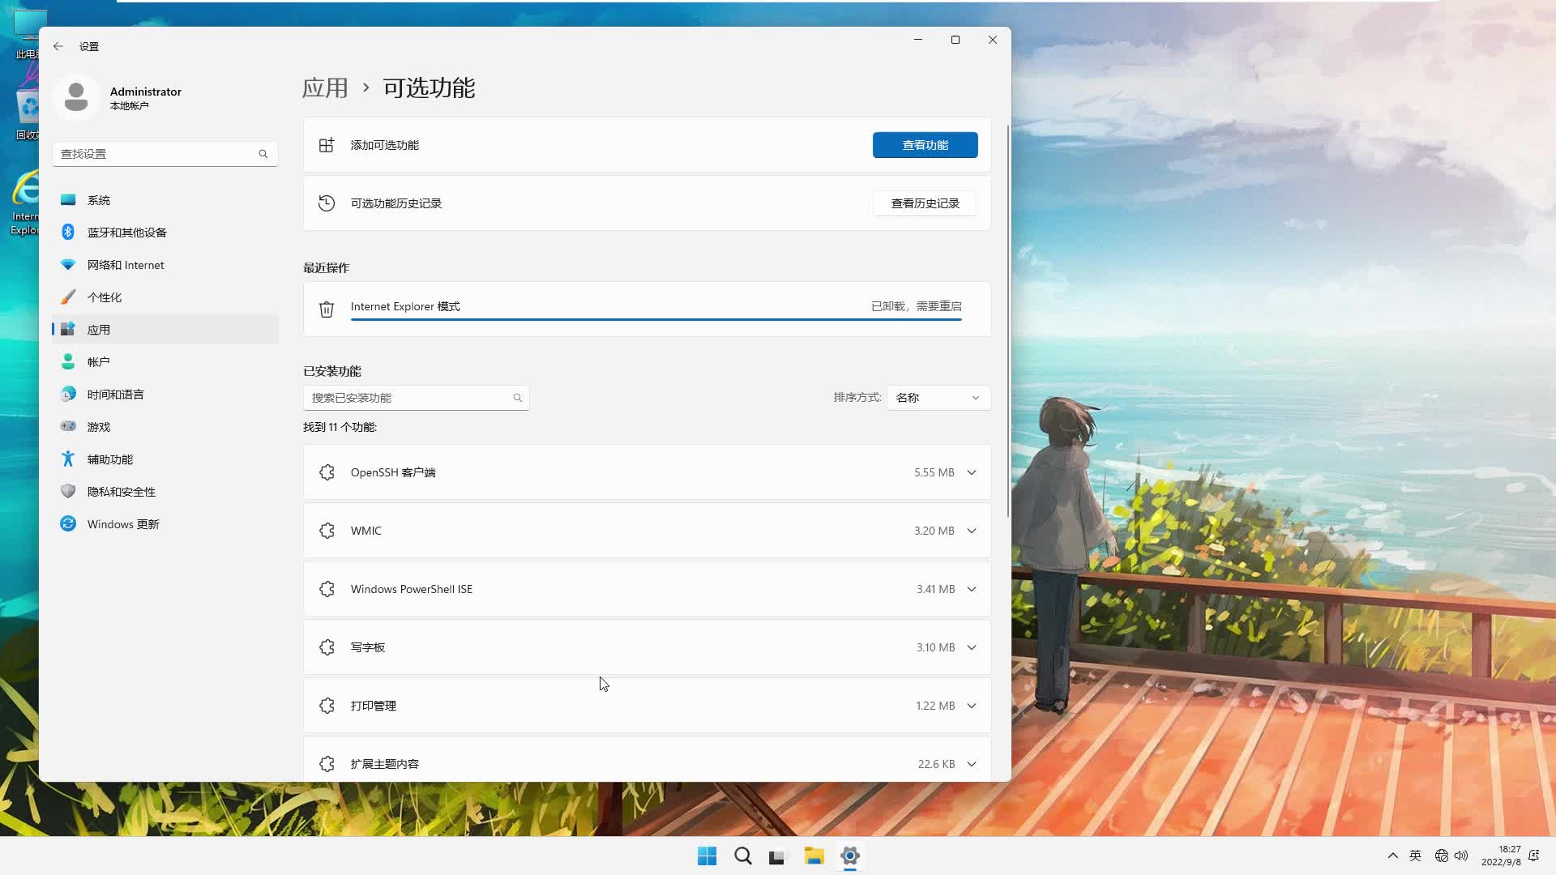Show hidden tray icons chevron
The width and height of the screenshot is (1556, 875).
coord(1392,856)
